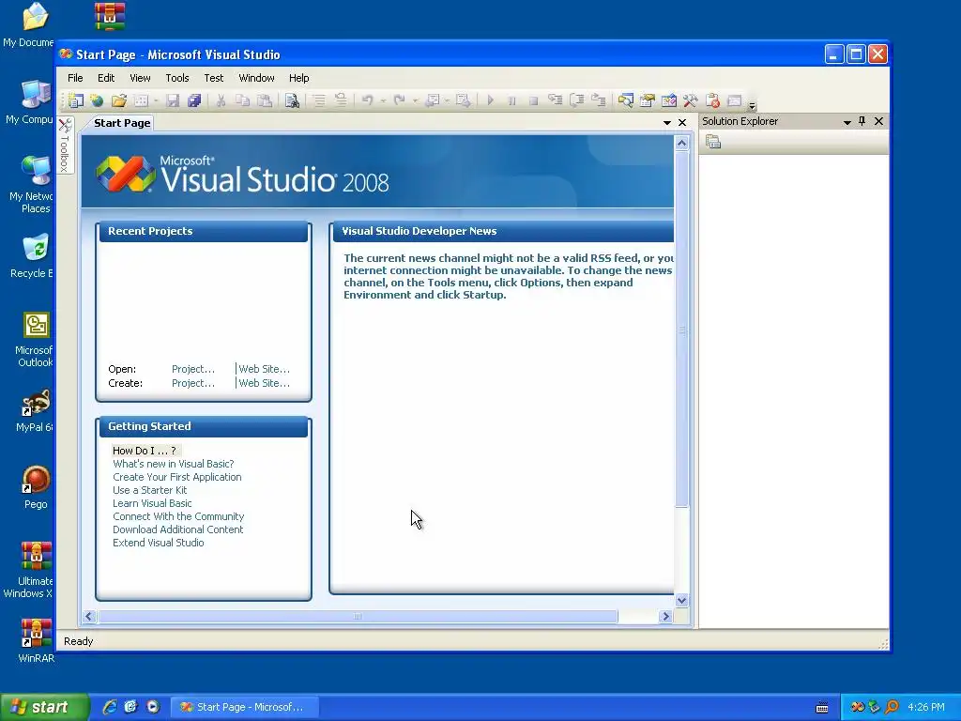Open the toolbar options overflow arrow

[x=752, y=104]
